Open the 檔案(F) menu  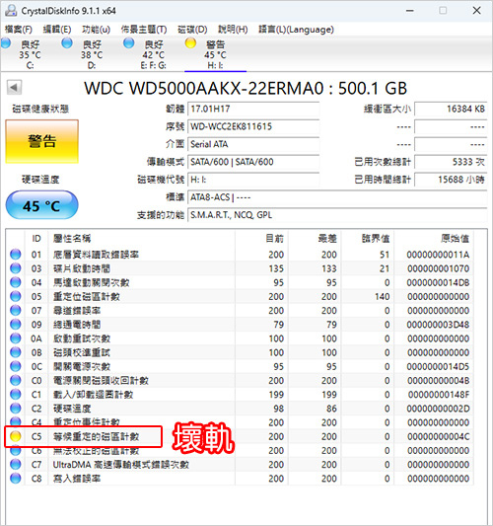pyautogui.click(x=19, y=30)
